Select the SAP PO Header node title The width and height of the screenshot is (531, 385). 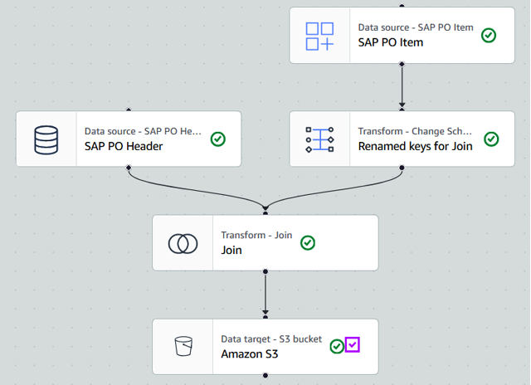(124, 146)
